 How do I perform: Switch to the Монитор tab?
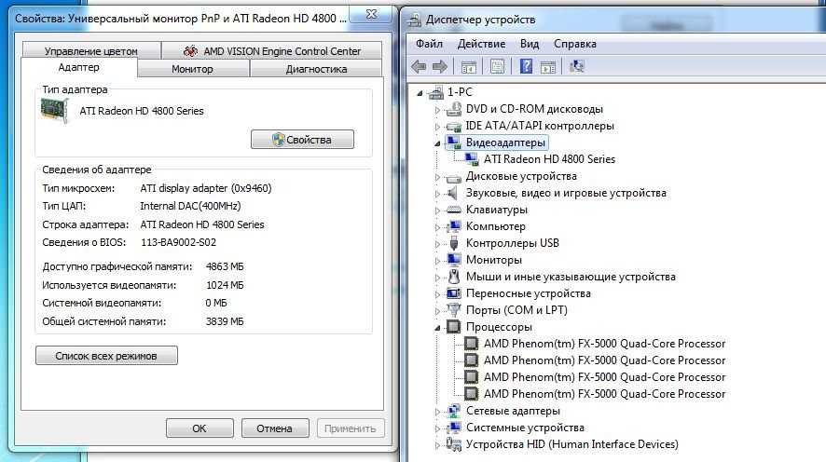pyautogui.click(x=192, y=68)
